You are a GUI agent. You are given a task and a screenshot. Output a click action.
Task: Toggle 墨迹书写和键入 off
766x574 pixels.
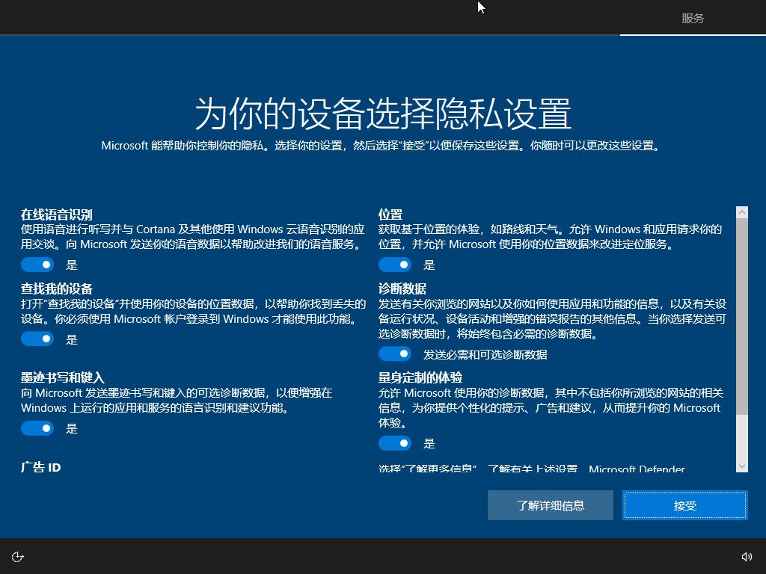coord(37,428)
